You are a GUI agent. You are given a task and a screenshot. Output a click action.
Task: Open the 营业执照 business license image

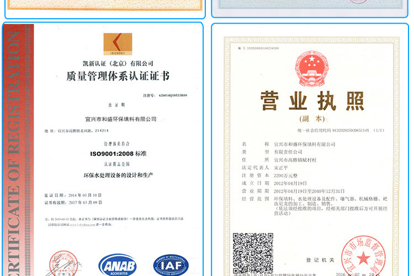point(310,150)
